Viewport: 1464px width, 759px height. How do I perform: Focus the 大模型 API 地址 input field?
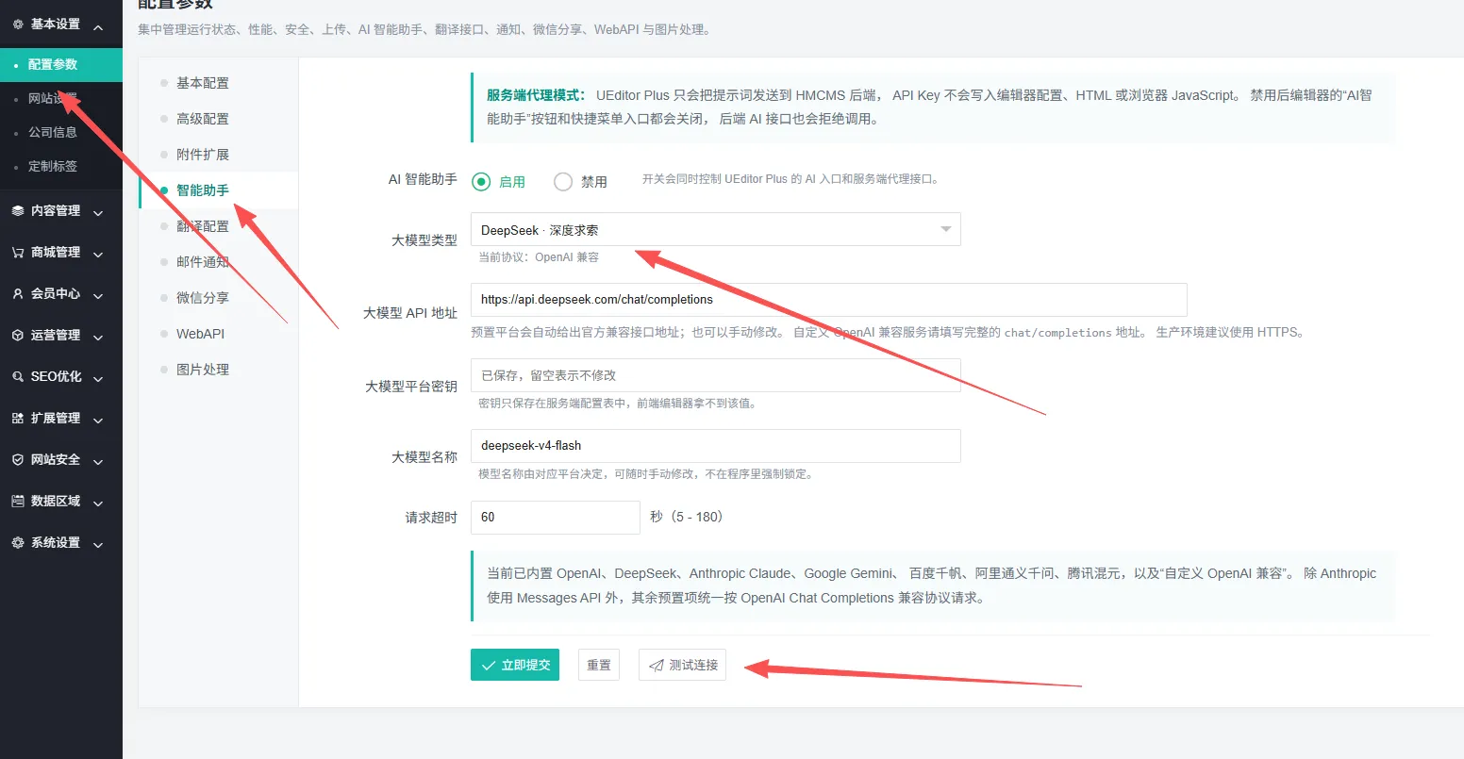point(828,300)
